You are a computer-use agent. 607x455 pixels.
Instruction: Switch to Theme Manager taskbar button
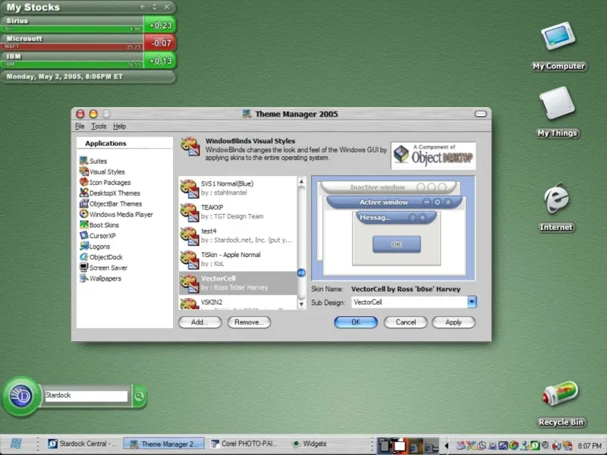[164, 444]
